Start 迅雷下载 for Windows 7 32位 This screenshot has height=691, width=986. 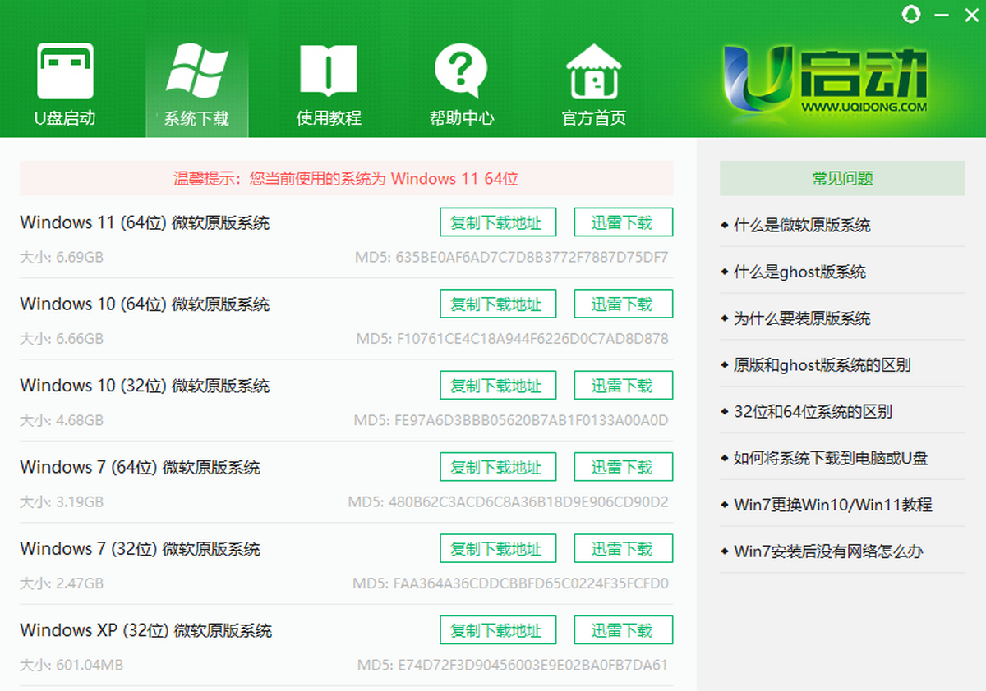pos(623,548)
